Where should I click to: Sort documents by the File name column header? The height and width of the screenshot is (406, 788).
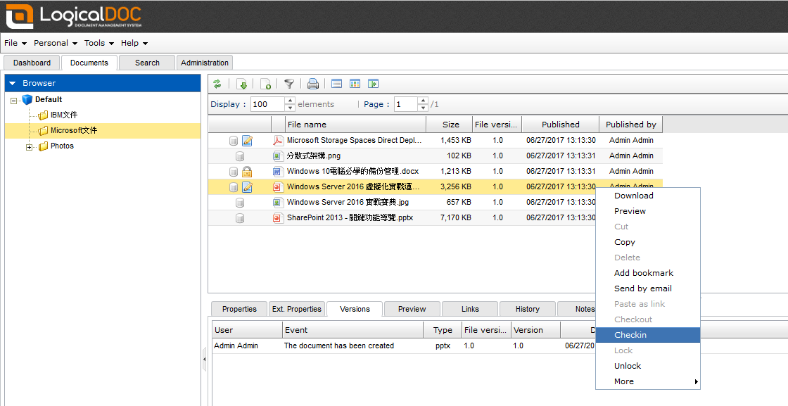pyautogui.click(x=355, y=125)
